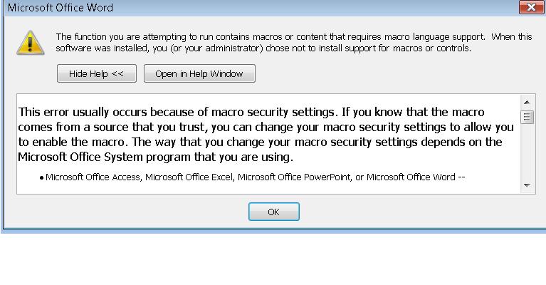Click the paragraph starting 'This error usually occurs'

click(x=266, y=135)
